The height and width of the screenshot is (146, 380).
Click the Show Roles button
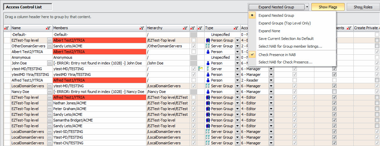(x=363, y=7)
